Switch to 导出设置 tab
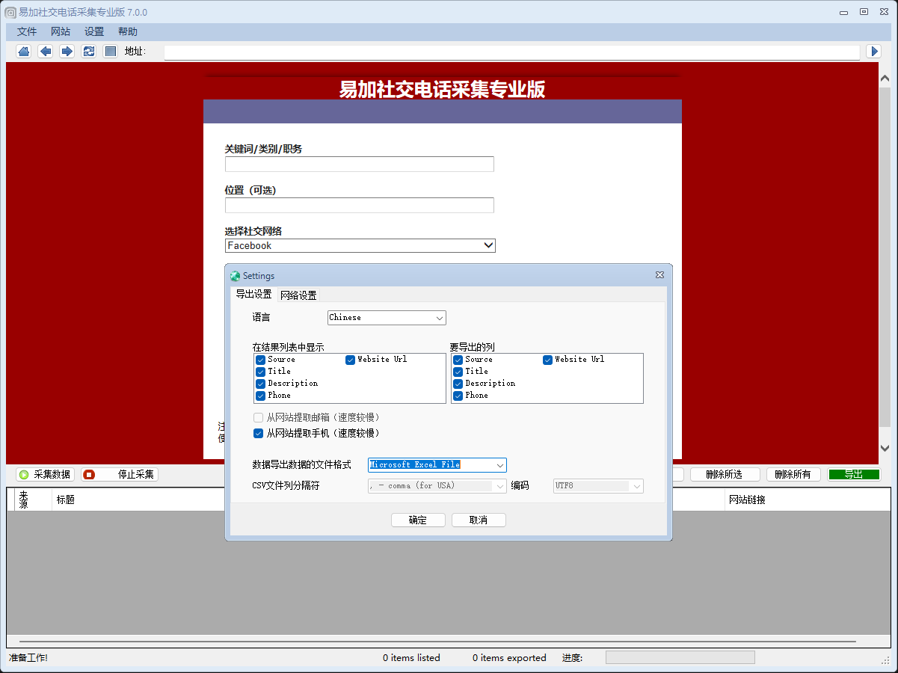 click(253, 295)
